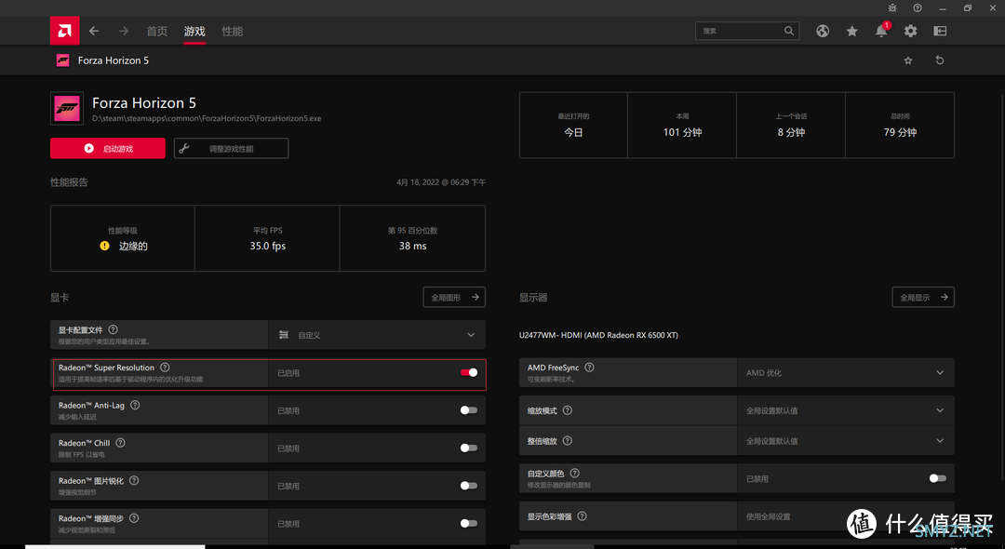Open favorites star in top toolbar
Viewport: 1005px width, 549px height.
coord(851,31)
